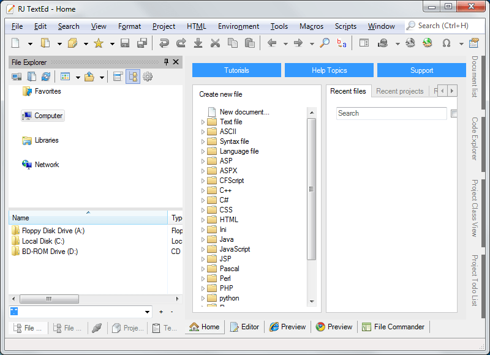Screen dimensions: 490x355
Task: Click the Support button
Action: point(421,70)
